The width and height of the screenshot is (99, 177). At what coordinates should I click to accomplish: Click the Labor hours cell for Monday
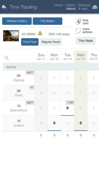click(54, 123)
